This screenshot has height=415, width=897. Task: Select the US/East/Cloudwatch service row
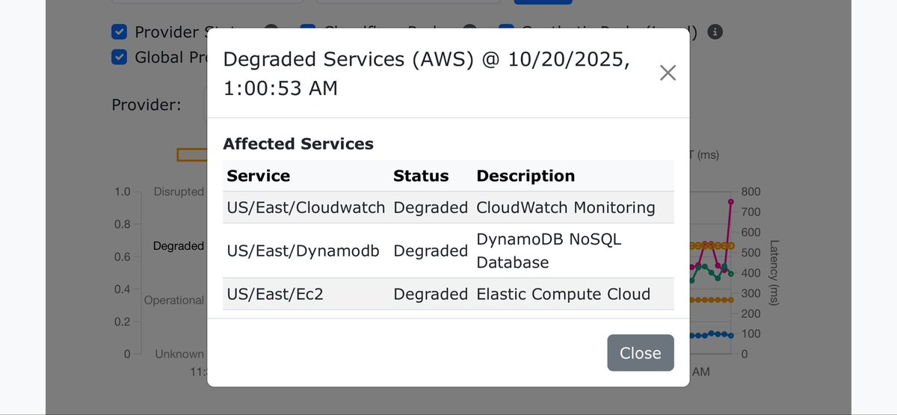[449, 207]
